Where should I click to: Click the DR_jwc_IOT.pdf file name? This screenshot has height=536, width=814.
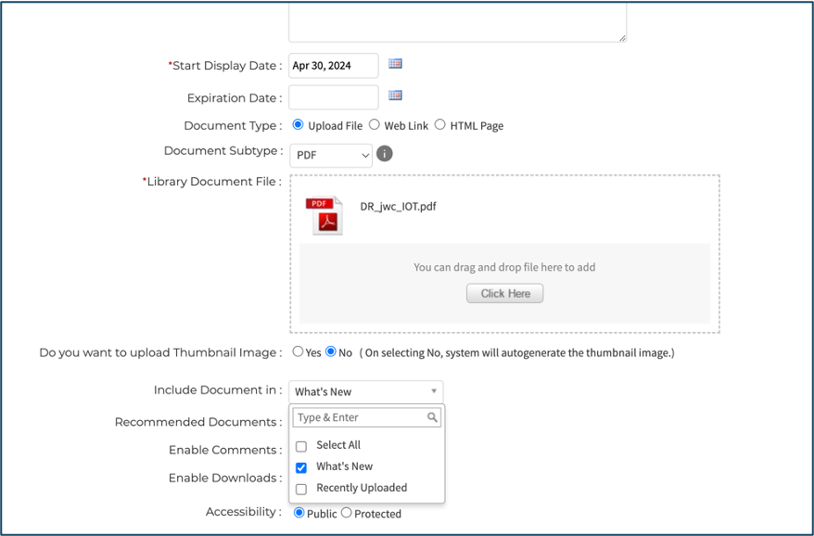(398, 206)
